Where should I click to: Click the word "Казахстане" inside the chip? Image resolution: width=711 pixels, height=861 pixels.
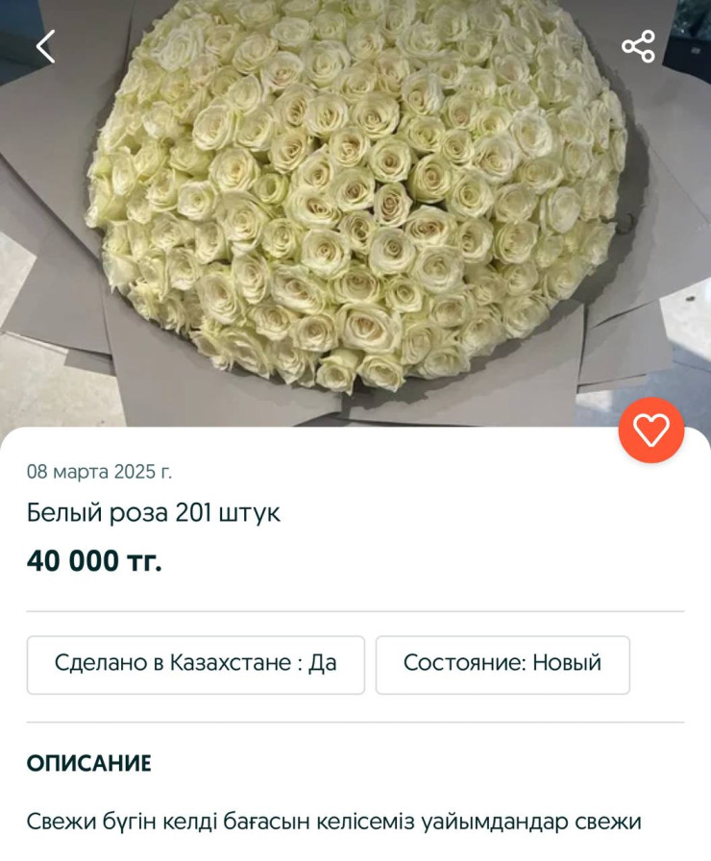tap(230, 663)
